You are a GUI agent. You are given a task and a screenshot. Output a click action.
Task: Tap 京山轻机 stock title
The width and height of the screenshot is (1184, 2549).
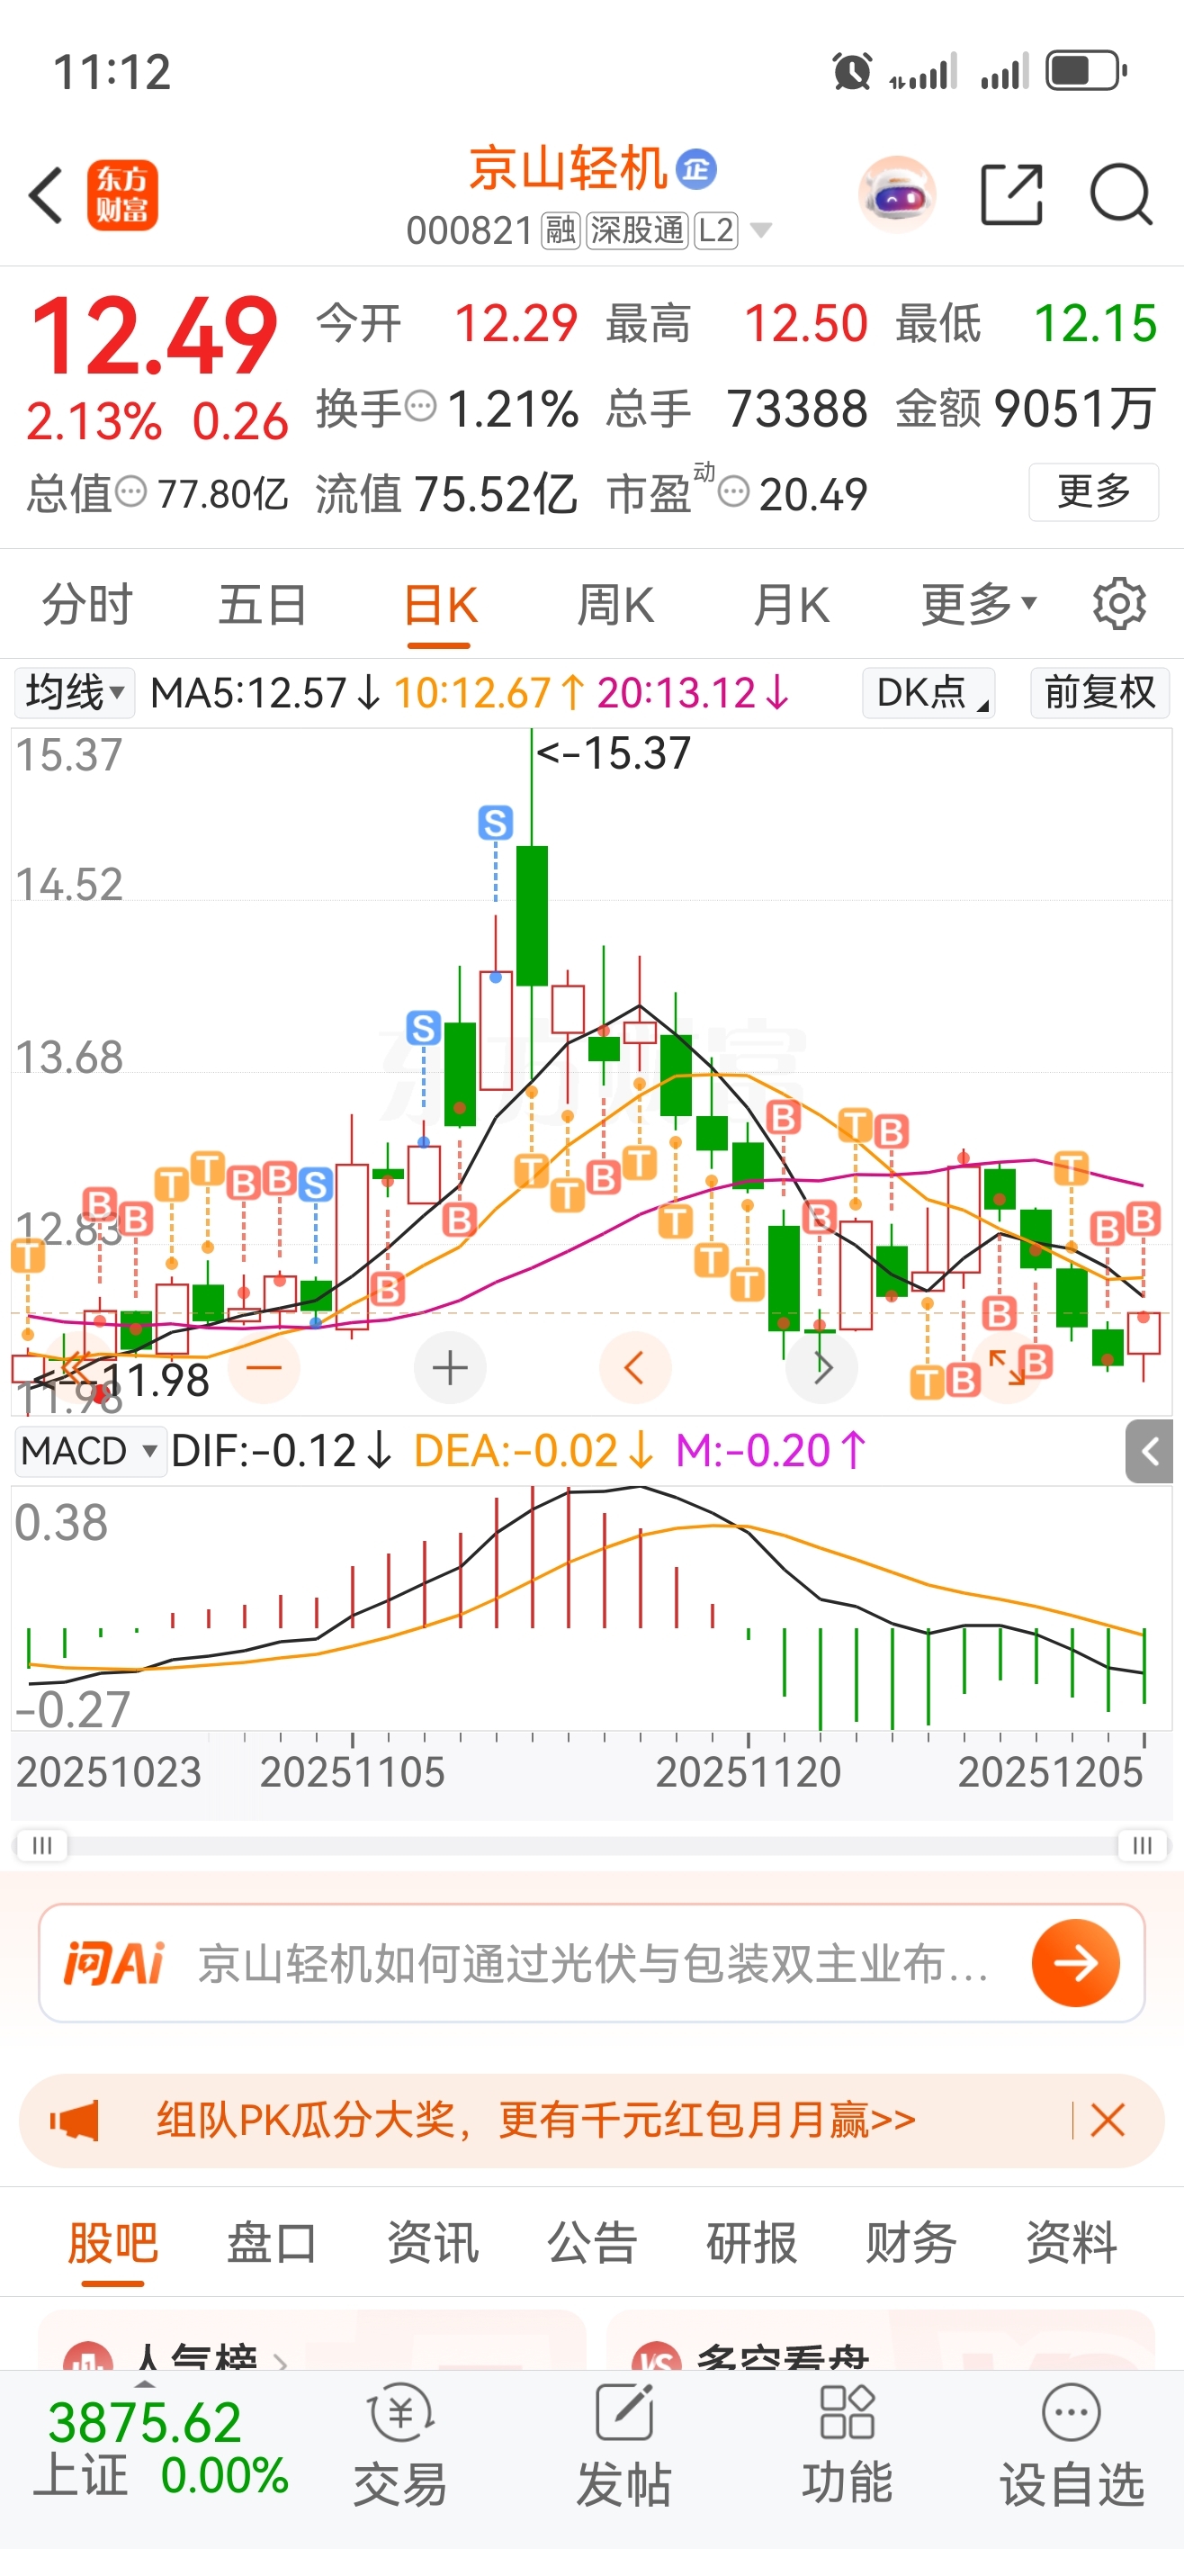click(x=568, y=168)
